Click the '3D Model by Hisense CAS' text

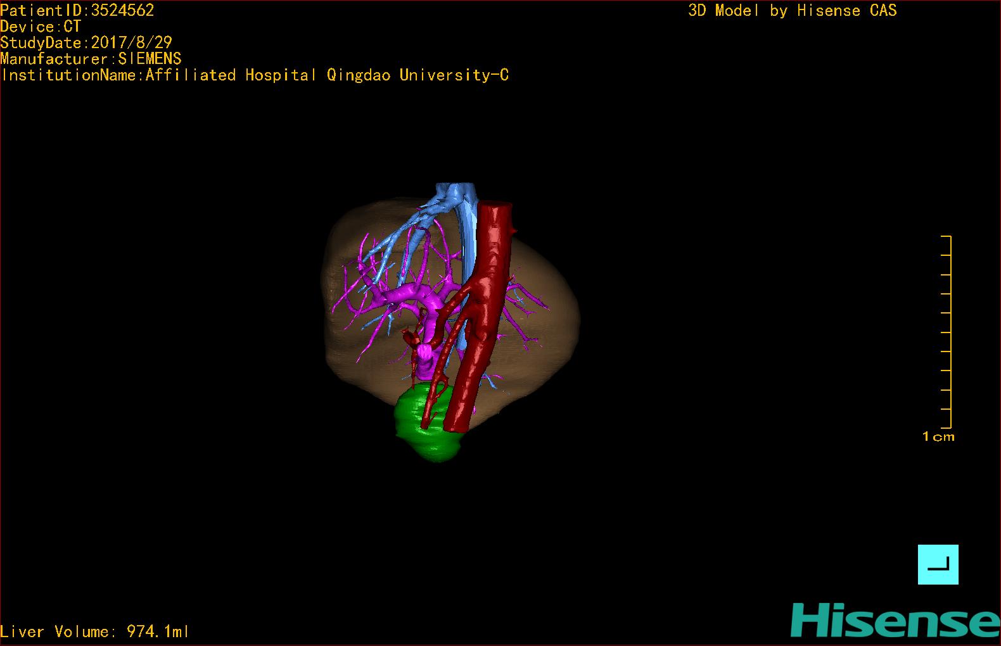tap(793, 10)
